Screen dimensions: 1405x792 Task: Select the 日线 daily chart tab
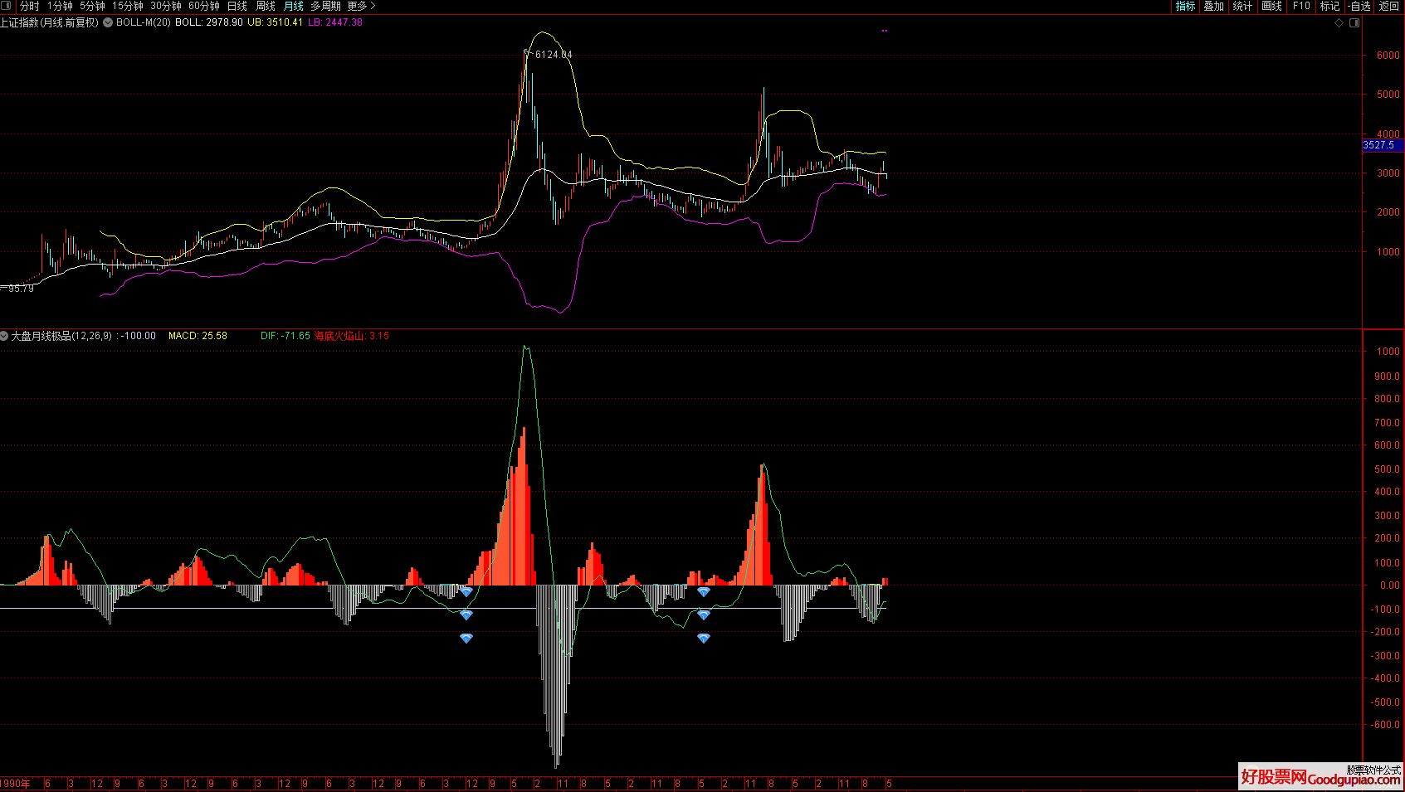click(237, 6)
